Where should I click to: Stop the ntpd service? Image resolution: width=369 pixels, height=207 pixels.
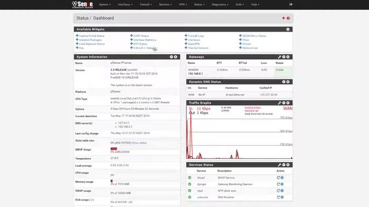pyautogui.click(x=282, y=191)
